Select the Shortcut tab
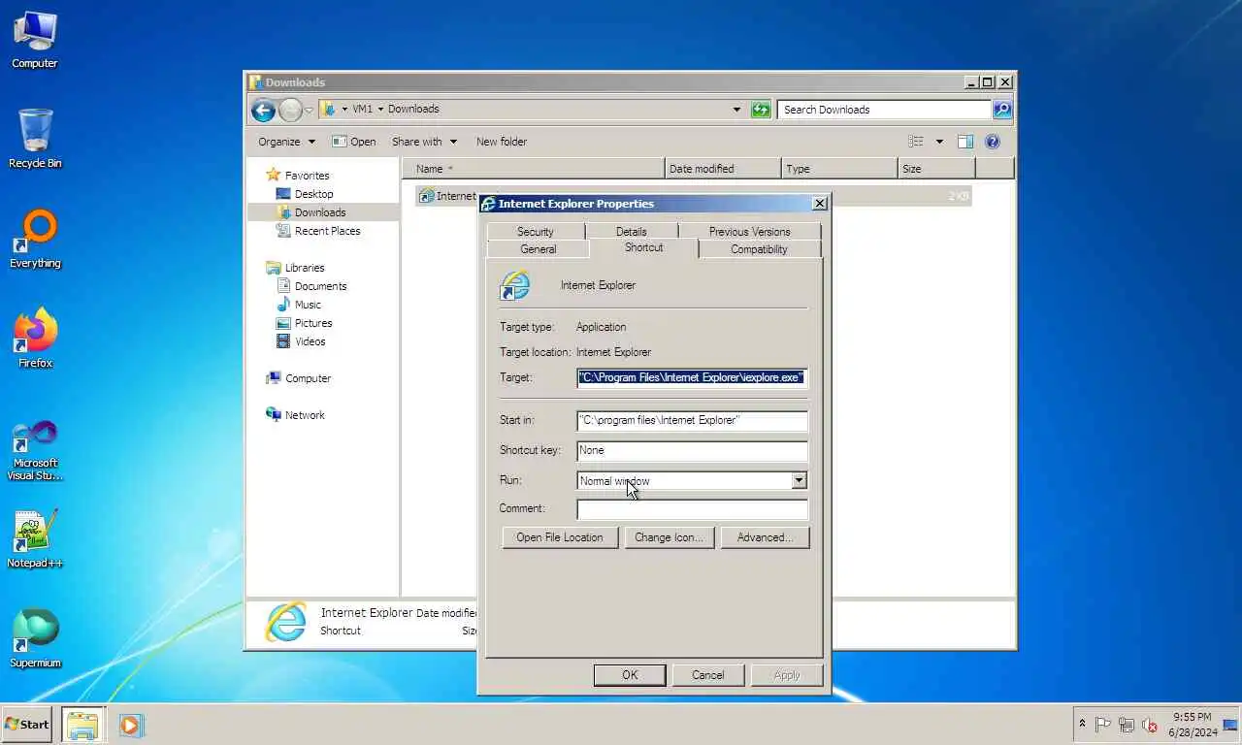Screen dimensions: 1242x745 pyautogui.click(x=644, y=247)
